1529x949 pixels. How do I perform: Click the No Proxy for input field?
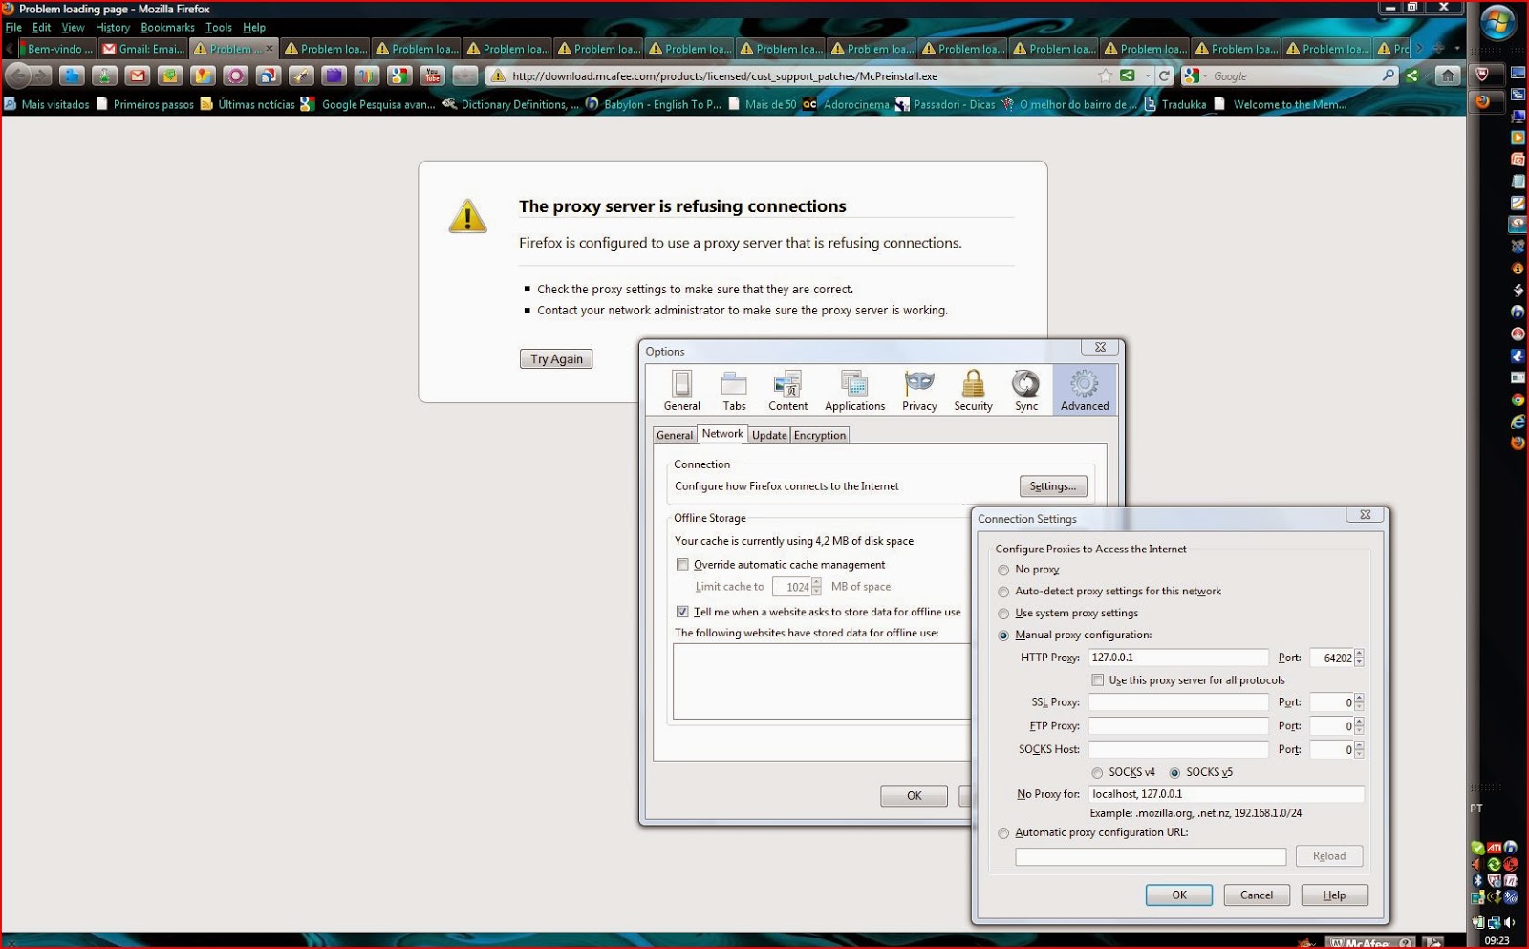coord(1226,794)
